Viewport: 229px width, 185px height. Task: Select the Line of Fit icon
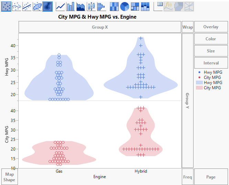click(x=27, y=6)
